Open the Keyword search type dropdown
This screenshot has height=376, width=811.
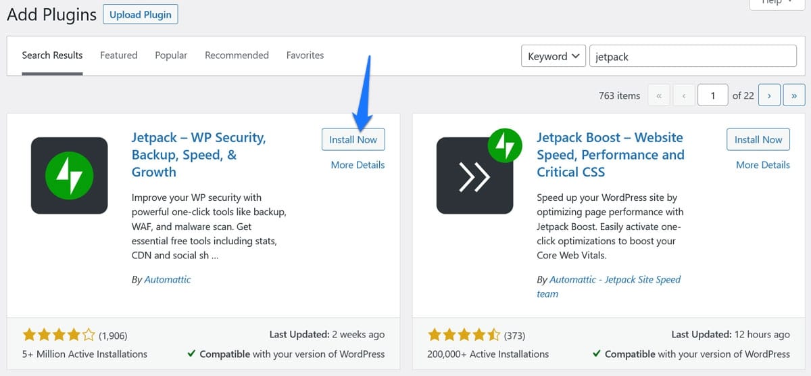553,56
